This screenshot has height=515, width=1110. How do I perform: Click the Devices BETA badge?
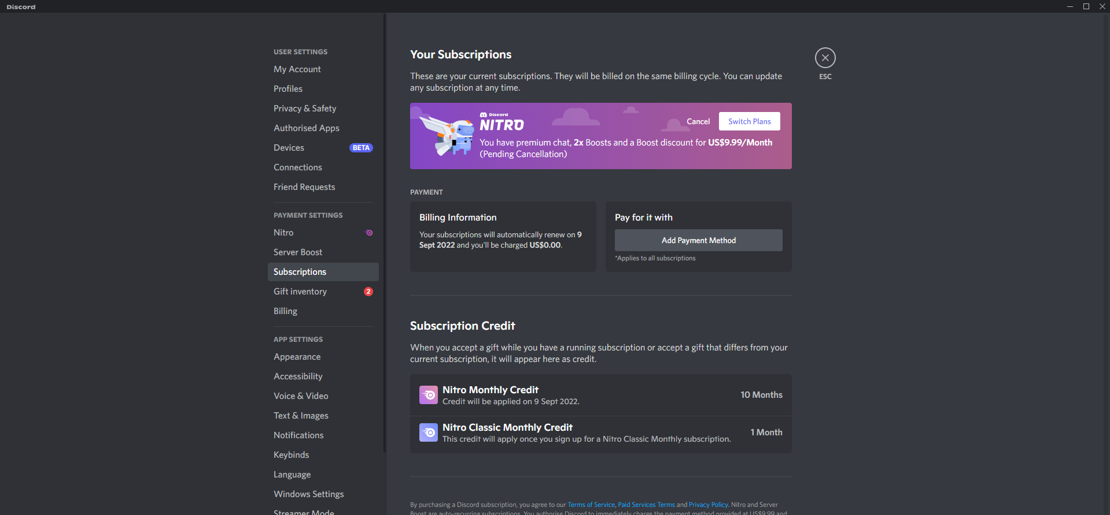361,148
